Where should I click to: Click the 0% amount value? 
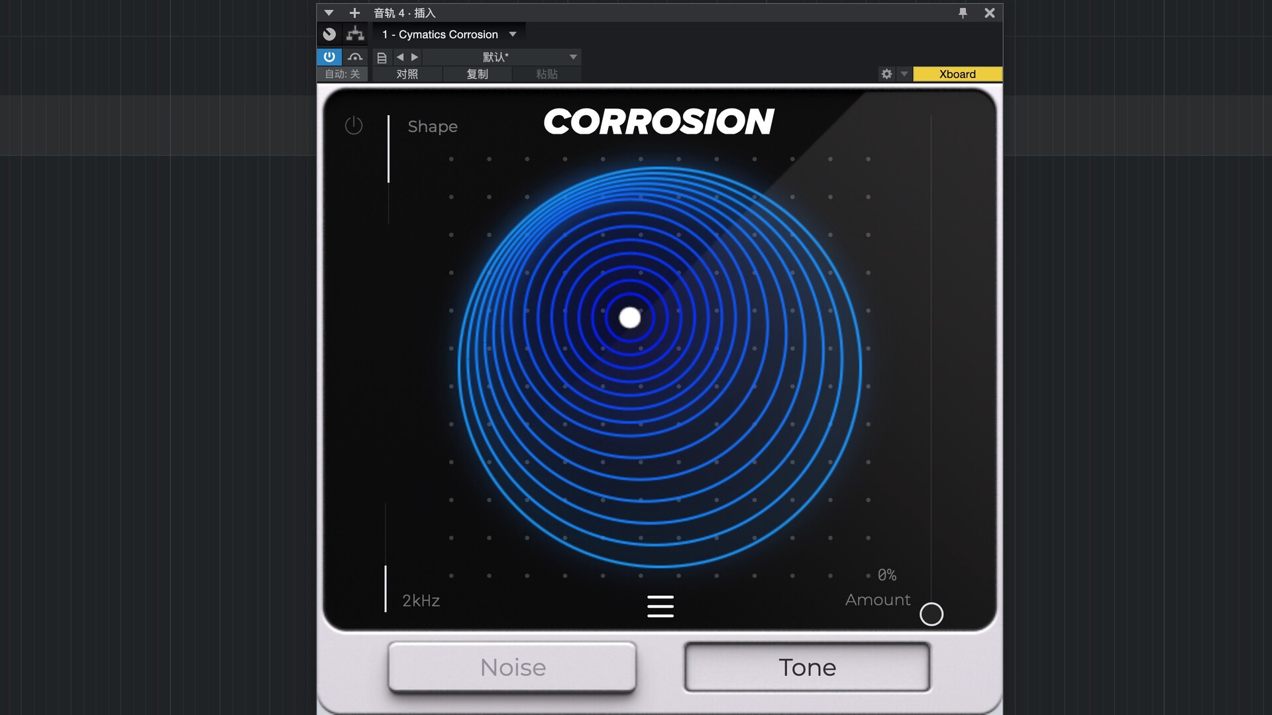887,575
